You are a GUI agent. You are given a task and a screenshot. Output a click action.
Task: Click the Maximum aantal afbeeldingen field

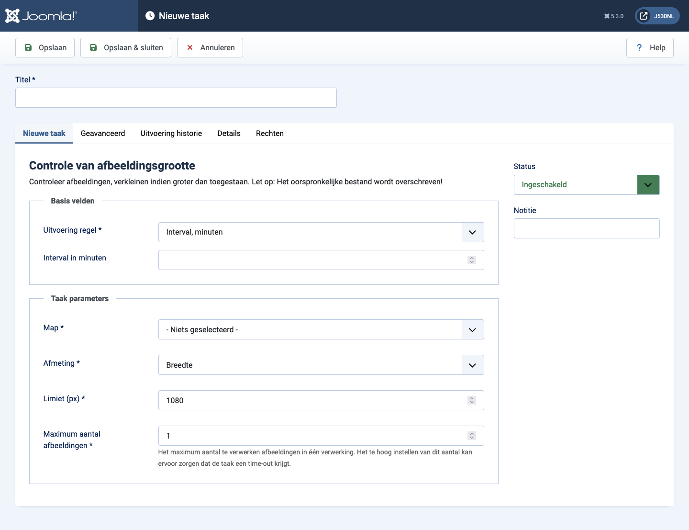(x=321, y=436)
